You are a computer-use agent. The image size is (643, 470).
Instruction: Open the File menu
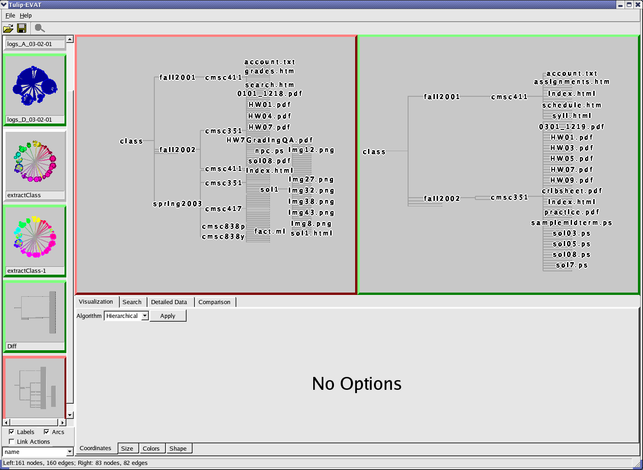(10, 15)
